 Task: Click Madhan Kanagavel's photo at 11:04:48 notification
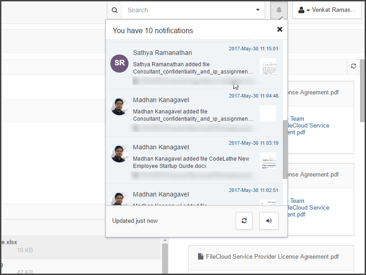click(x=119, y=106)
